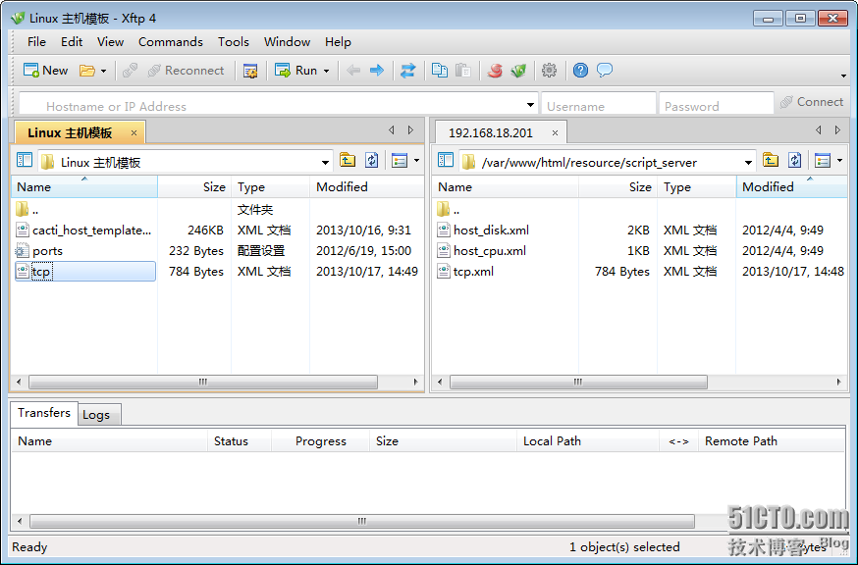Screen dimensions: 858x565
Task: Click the Password field
Action: (717, 104)
